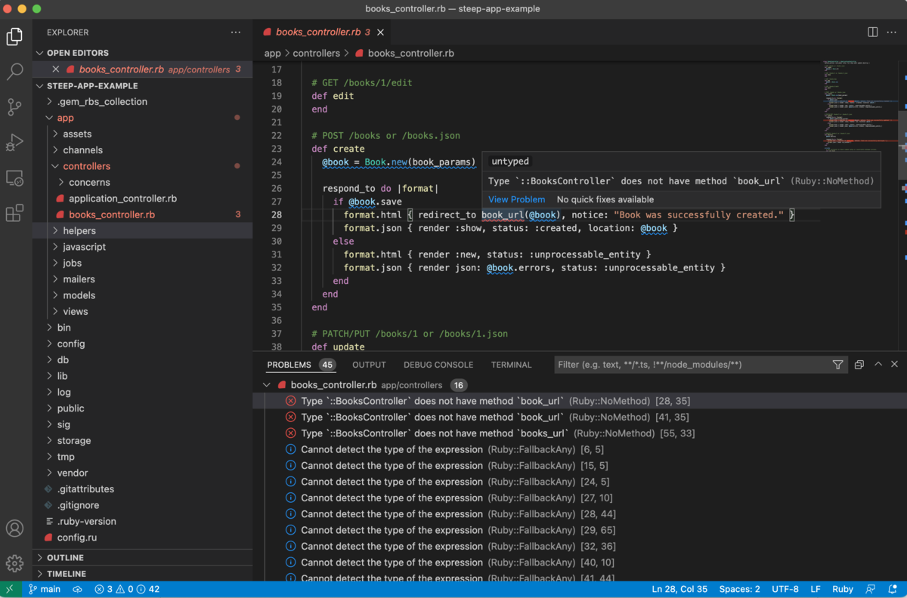This screenshot has width=907, height=598.
Task: Maximize the Problems panel with the chevron
Action: pos(878,364)
